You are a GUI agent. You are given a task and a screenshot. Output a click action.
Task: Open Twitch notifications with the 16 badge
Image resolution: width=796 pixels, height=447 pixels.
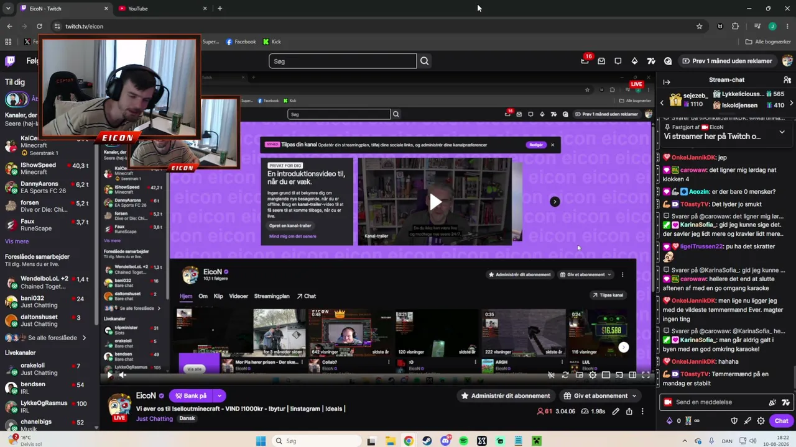[x=585, y=61]
